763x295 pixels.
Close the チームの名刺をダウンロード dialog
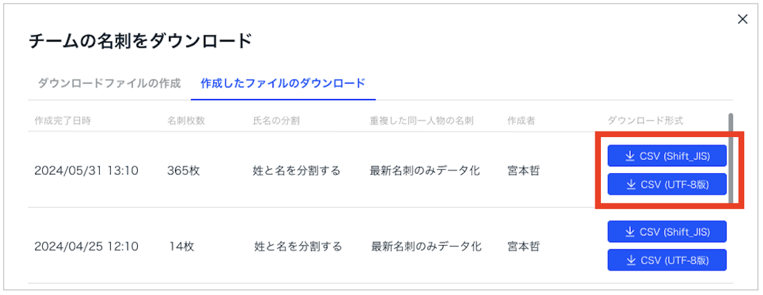point(742,19)
